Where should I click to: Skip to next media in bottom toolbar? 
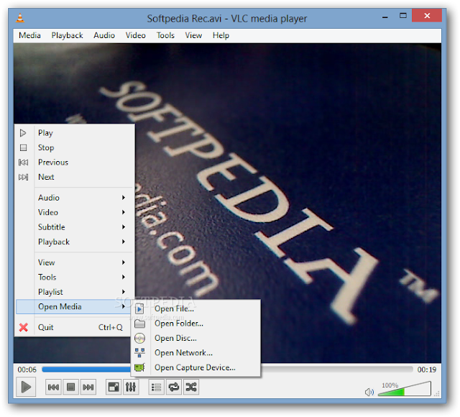(88, 388)
